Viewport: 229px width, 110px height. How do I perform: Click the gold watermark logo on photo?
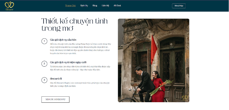(185, 98)
